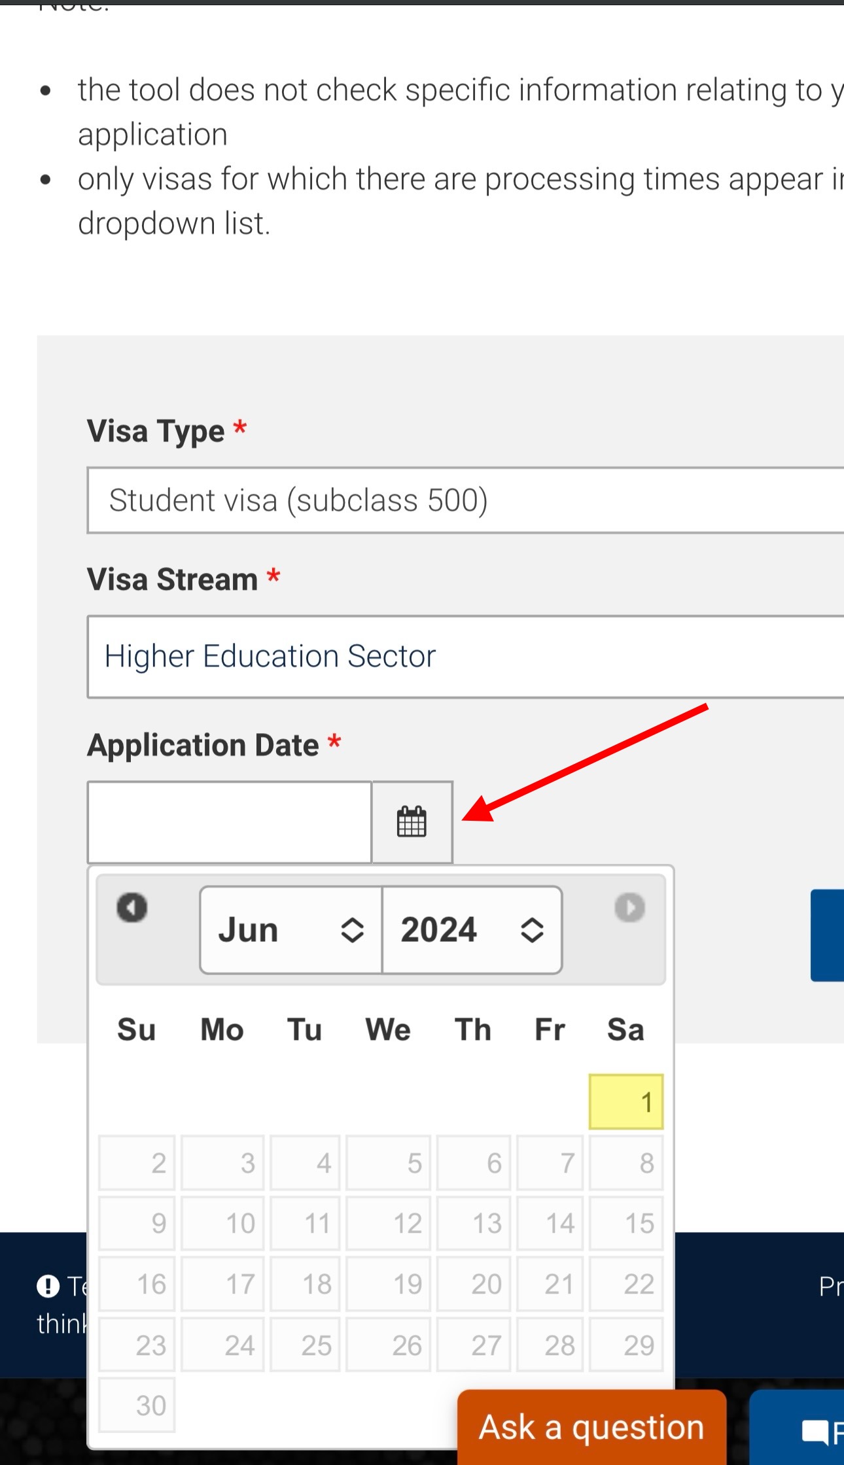Select date 5 in the calendar
The height and width of the screenshot is (1465, 844).
388,1163
